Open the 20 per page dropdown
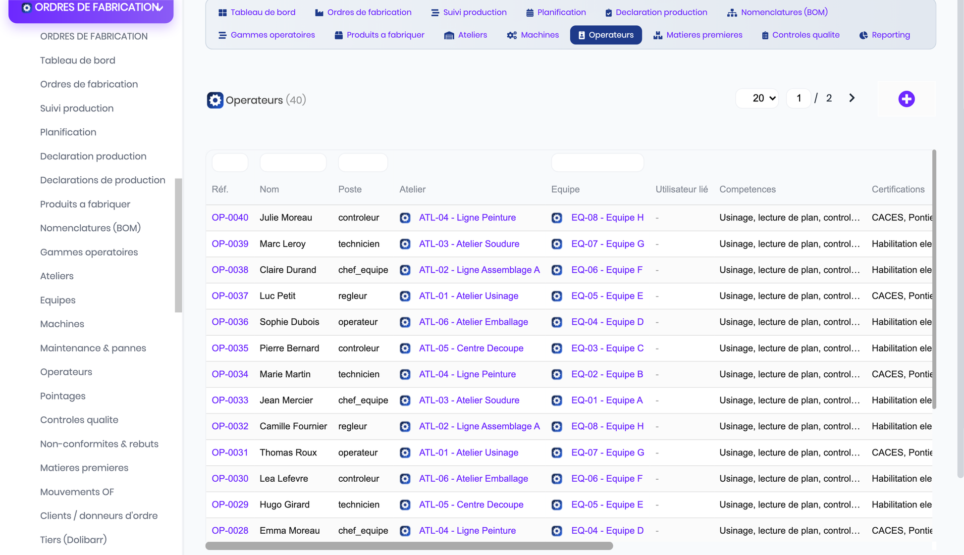The width and height of the screenshot is (964, 555). (x=757, y=98)
